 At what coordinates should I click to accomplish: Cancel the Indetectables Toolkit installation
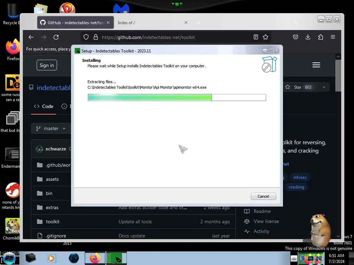(263, 196)
